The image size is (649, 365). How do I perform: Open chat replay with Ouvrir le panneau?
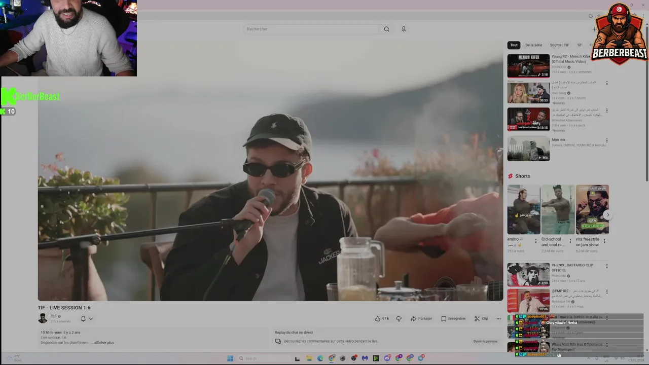click(485, 341)
